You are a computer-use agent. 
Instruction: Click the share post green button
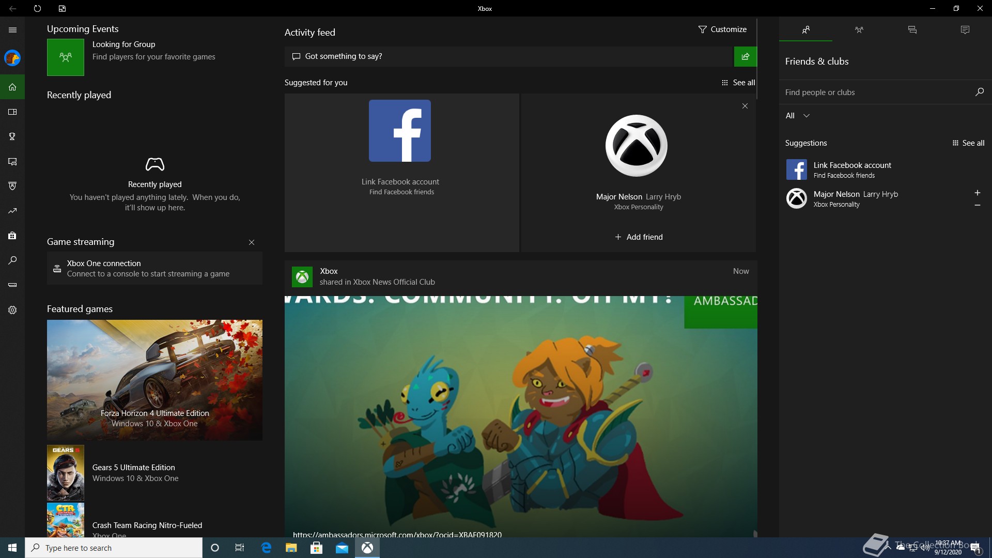(x=745, y=56)
